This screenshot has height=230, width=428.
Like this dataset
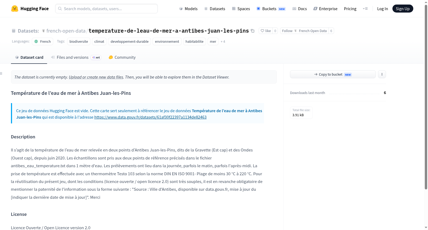click(266, 31)
